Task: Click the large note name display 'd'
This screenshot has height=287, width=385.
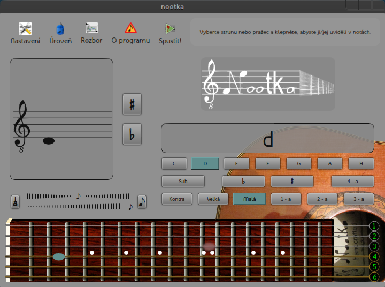Action: [268, 138]
